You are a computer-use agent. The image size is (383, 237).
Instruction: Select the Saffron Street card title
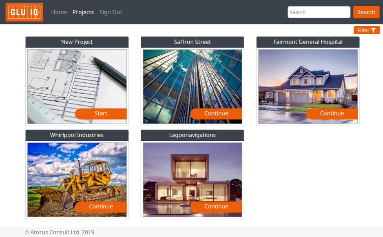pos(193,42)
